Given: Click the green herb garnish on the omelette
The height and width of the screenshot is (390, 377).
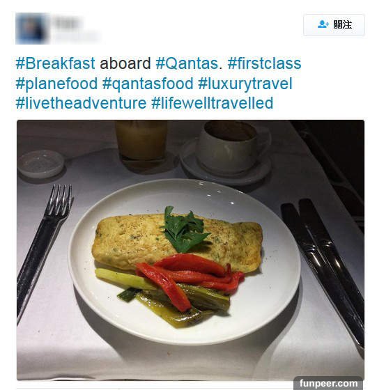Looking at the screenshot, I should click(185, 229).
